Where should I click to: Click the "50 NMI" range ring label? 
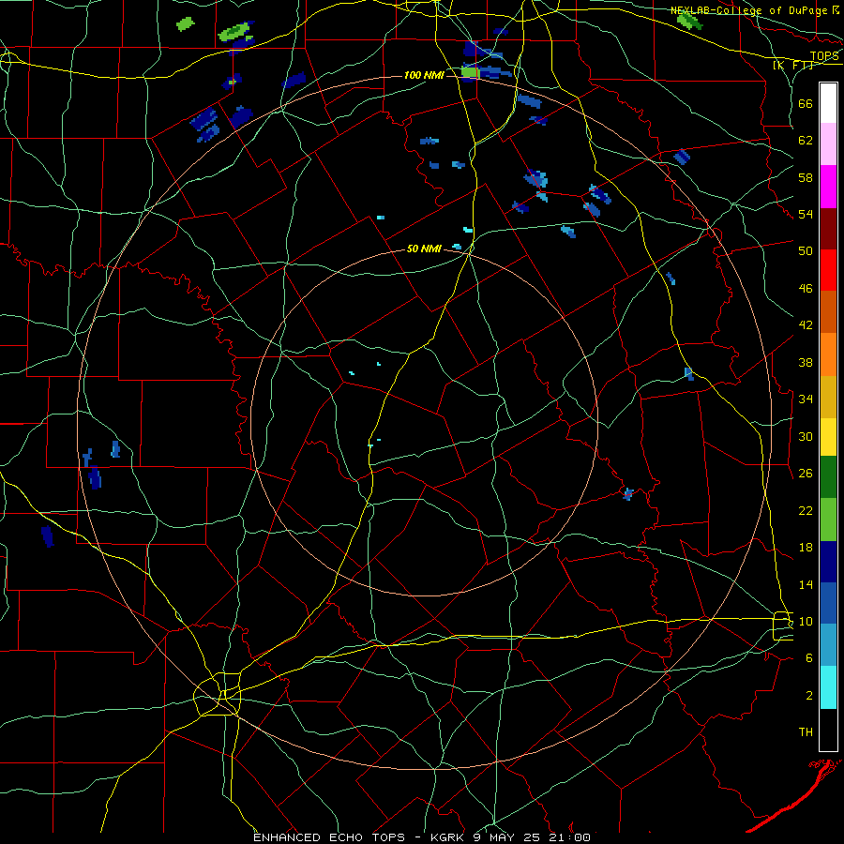[424, 249]
